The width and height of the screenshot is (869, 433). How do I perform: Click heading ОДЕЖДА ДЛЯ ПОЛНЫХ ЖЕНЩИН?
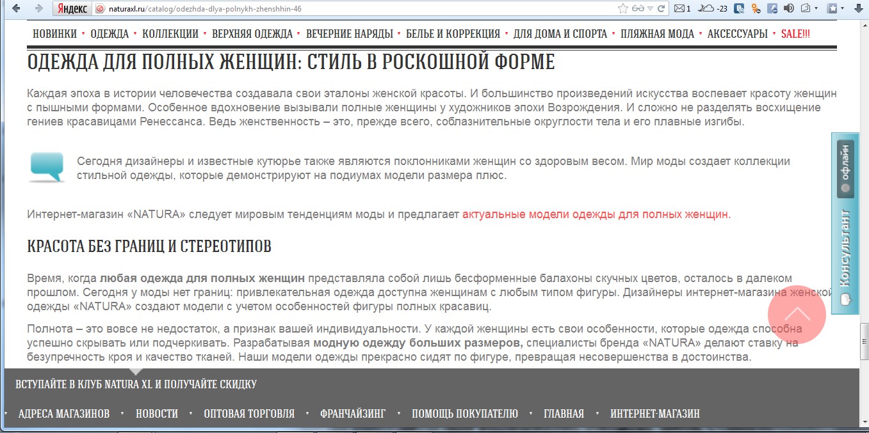[x=291, y=62]
